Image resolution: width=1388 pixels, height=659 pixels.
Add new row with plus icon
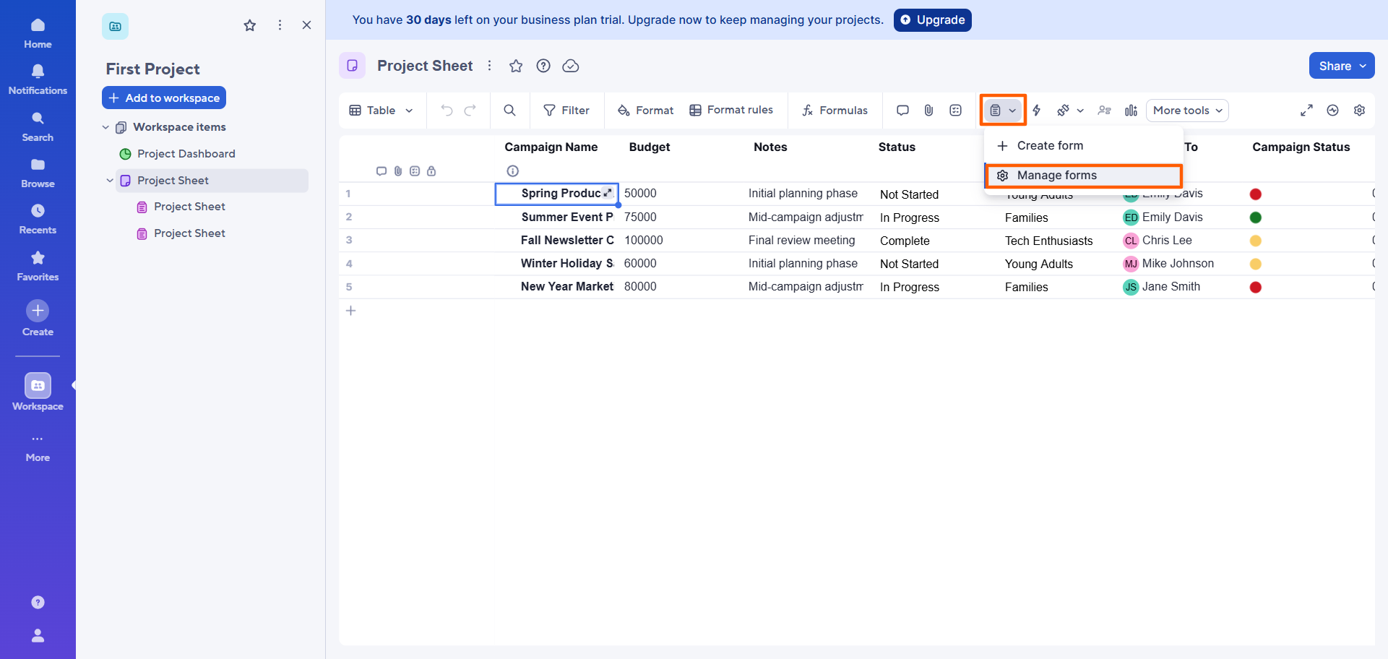pyautogui.click(x=350, y=311)
